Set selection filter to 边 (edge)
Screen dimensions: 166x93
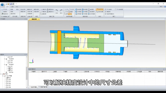tap(66, 12)
